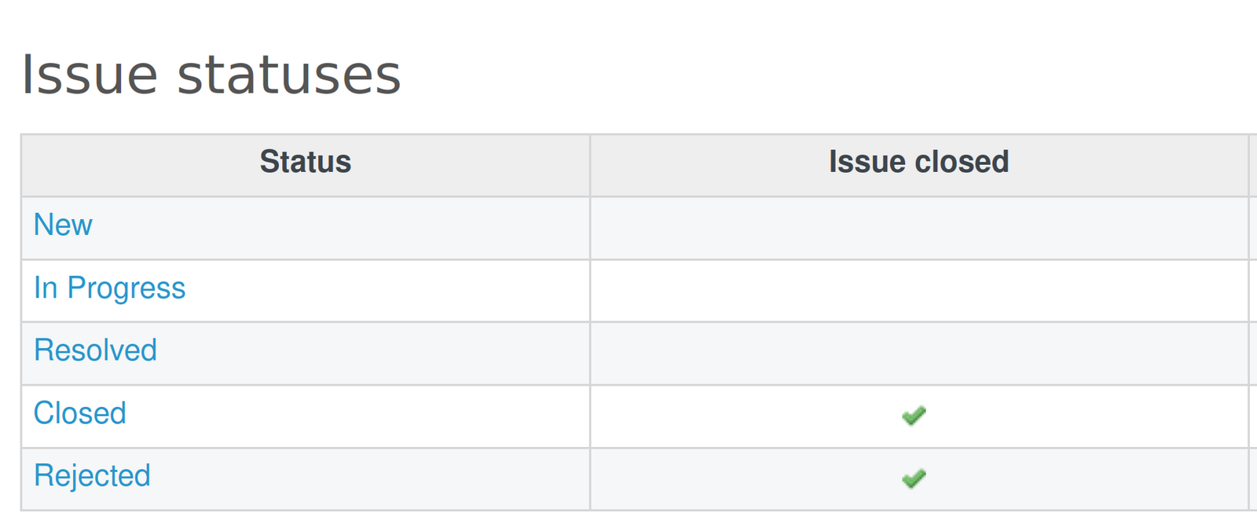Viewport: 1257px width, 520px height.
Task: Click the empty cell beside In Progress
Action: coord(918,289)
